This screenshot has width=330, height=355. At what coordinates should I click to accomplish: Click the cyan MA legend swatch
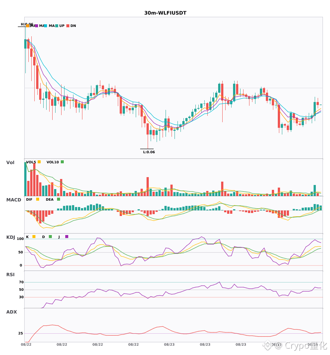pyautogui.click(x=45, y=26)
